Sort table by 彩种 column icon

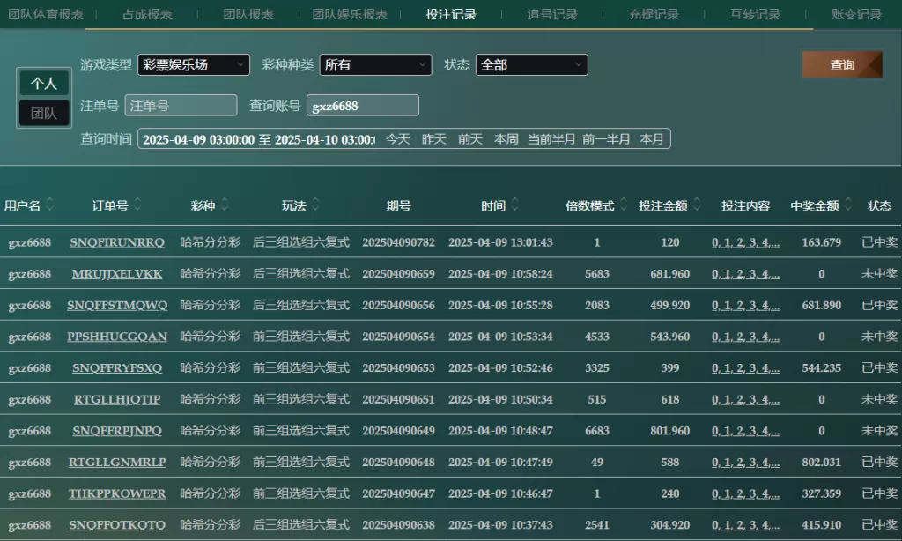(225, 205)
